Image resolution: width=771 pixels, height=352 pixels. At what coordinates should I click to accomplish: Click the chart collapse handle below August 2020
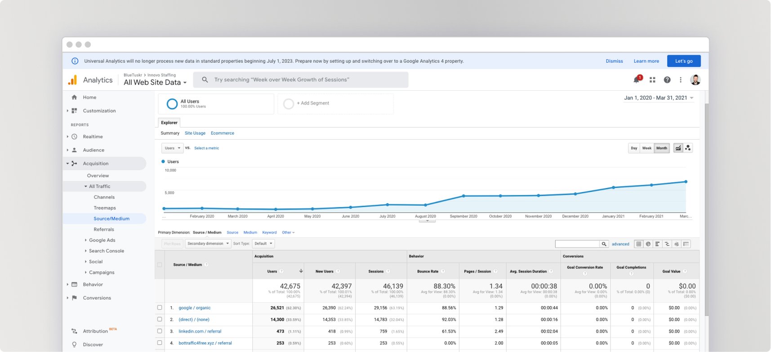[427, 221]
